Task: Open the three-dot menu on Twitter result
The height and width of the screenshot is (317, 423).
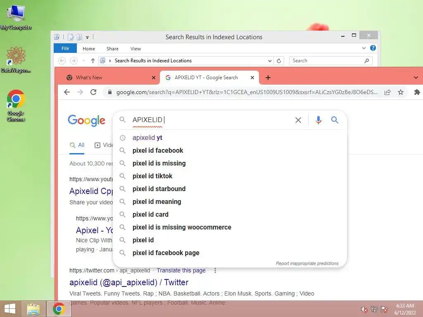Action: [215, 270]
